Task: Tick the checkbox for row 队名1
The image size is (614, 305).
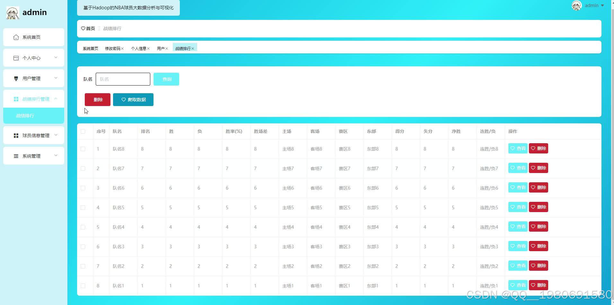Action: point(83,286)
